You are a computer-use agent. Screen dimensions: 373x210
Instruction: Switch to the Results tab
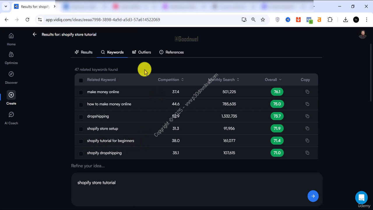click(x=84, y=52)
